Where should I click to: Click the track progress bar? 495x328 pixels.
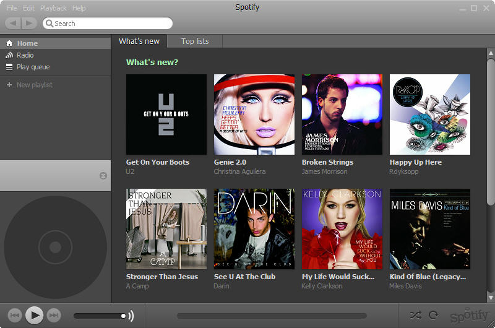tap(272, 316)
